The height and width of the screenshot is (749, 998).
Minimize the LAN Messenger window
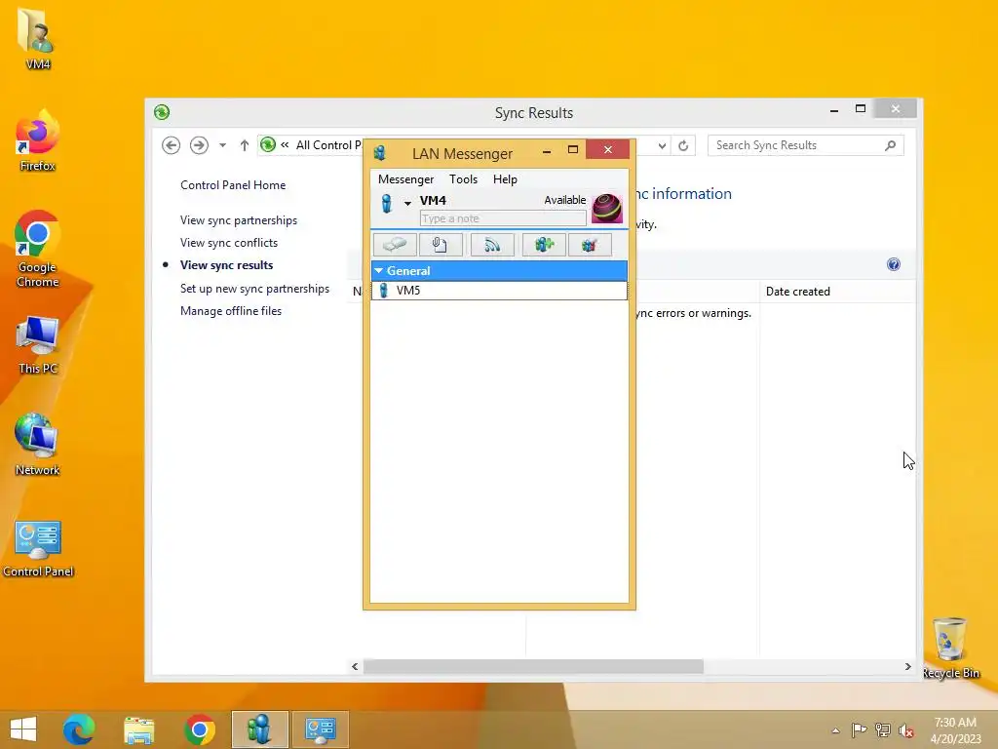click(547, 151)
